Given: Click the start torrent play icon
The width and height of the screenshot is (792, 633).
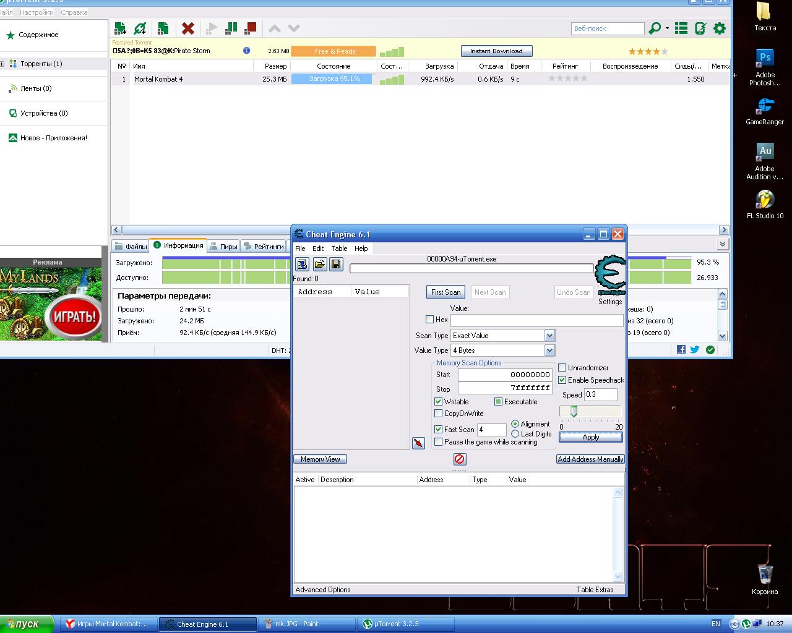Looking at the screenshot, I should [x=212, y=28].
